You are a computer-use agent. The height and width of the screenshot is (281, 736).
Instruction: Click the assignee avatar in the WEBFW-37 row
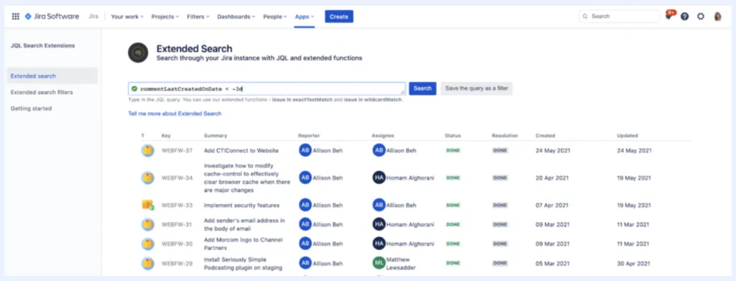[379, 150]
